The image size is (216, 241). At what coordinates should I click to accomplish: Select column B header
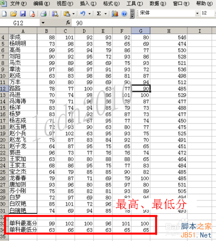point(46,31)
